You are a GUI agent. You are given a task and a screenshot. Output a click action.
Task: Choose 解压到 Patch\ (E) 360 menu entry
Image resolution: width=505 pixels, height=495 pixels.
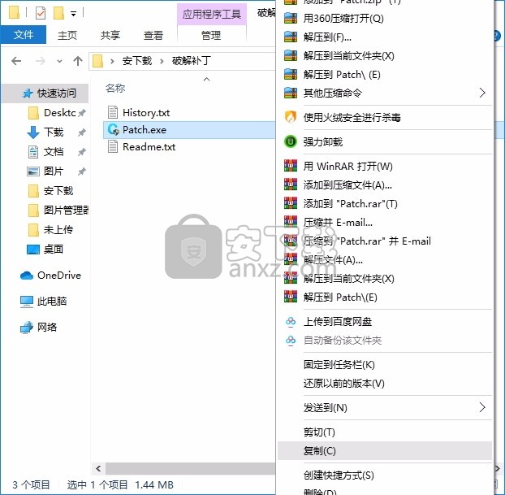tap(384, 75)
